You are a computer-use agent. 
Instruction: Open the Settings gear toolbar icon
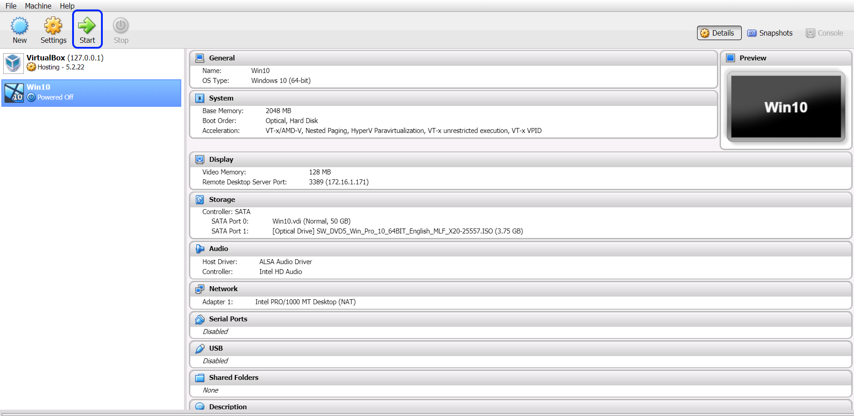[53, 26]
